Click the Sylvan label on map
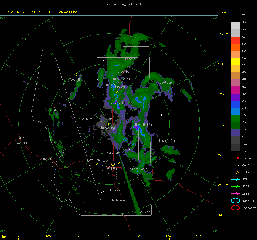The height and width of the screenshot is (240, 257). [109, 84]
